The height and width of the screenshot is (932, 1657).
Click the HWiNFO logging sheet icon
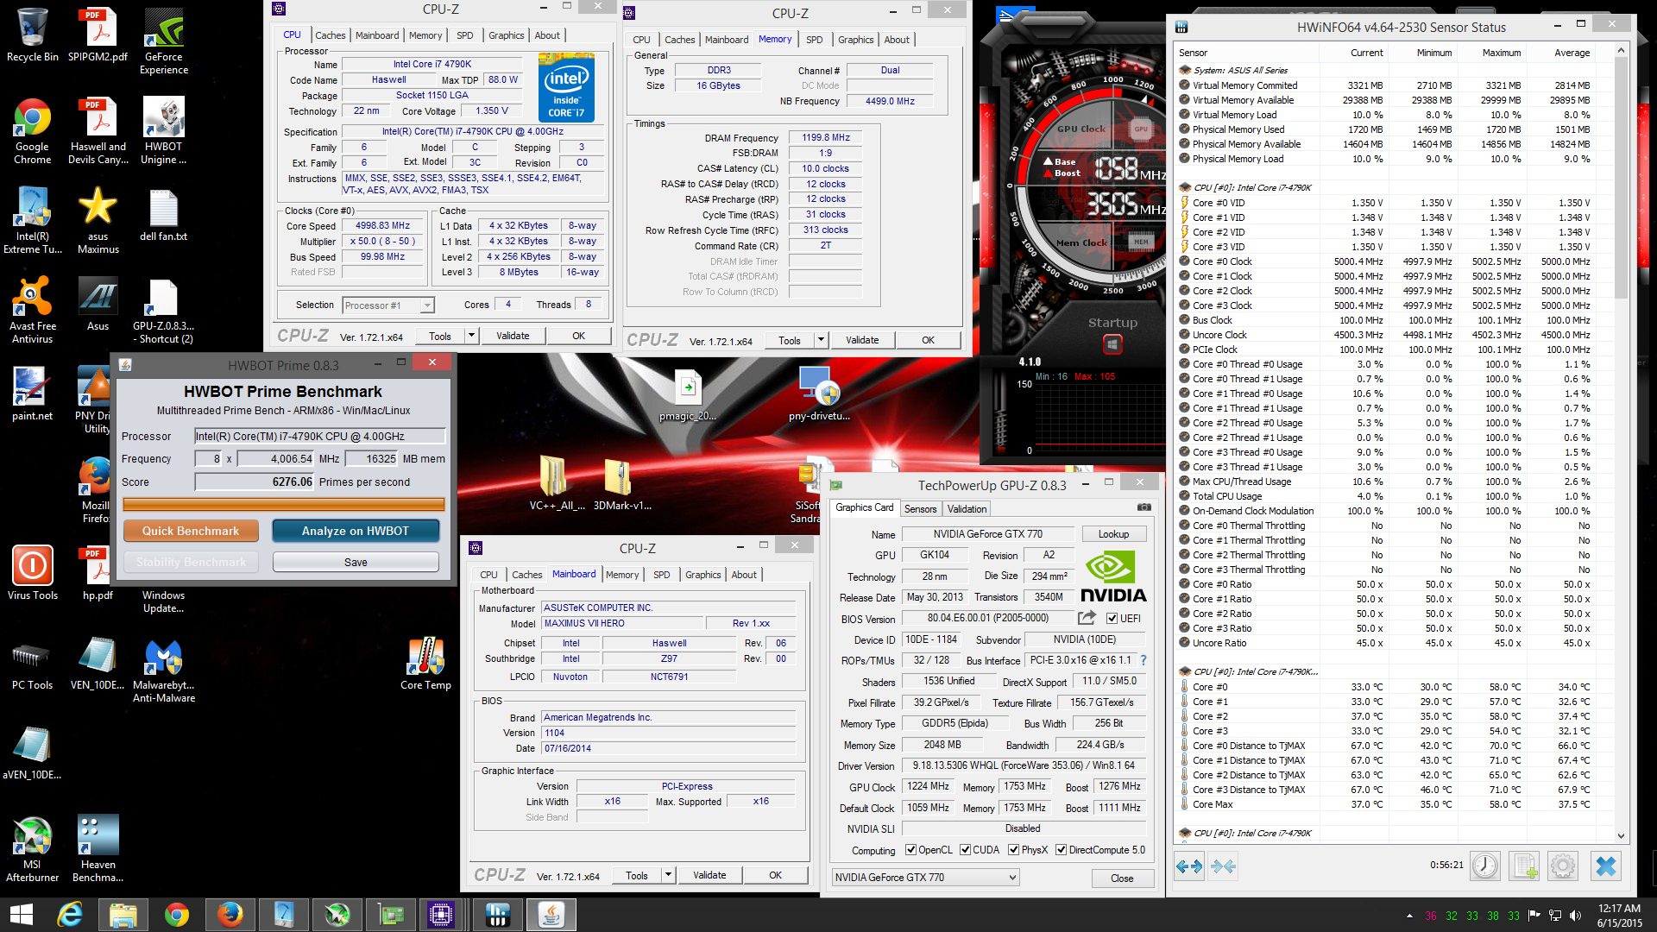pyautogui.click(x=1524, y=866)
